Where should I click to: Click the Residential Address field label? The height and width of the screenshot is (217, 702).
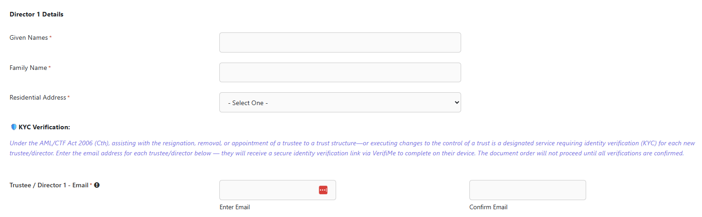[38, 98]
